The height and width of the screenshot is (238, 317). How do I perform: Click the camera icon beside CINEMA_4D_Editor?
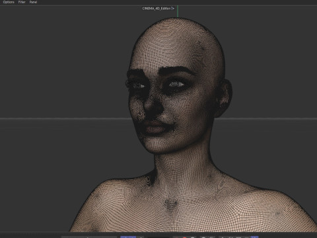pos(172,9)
